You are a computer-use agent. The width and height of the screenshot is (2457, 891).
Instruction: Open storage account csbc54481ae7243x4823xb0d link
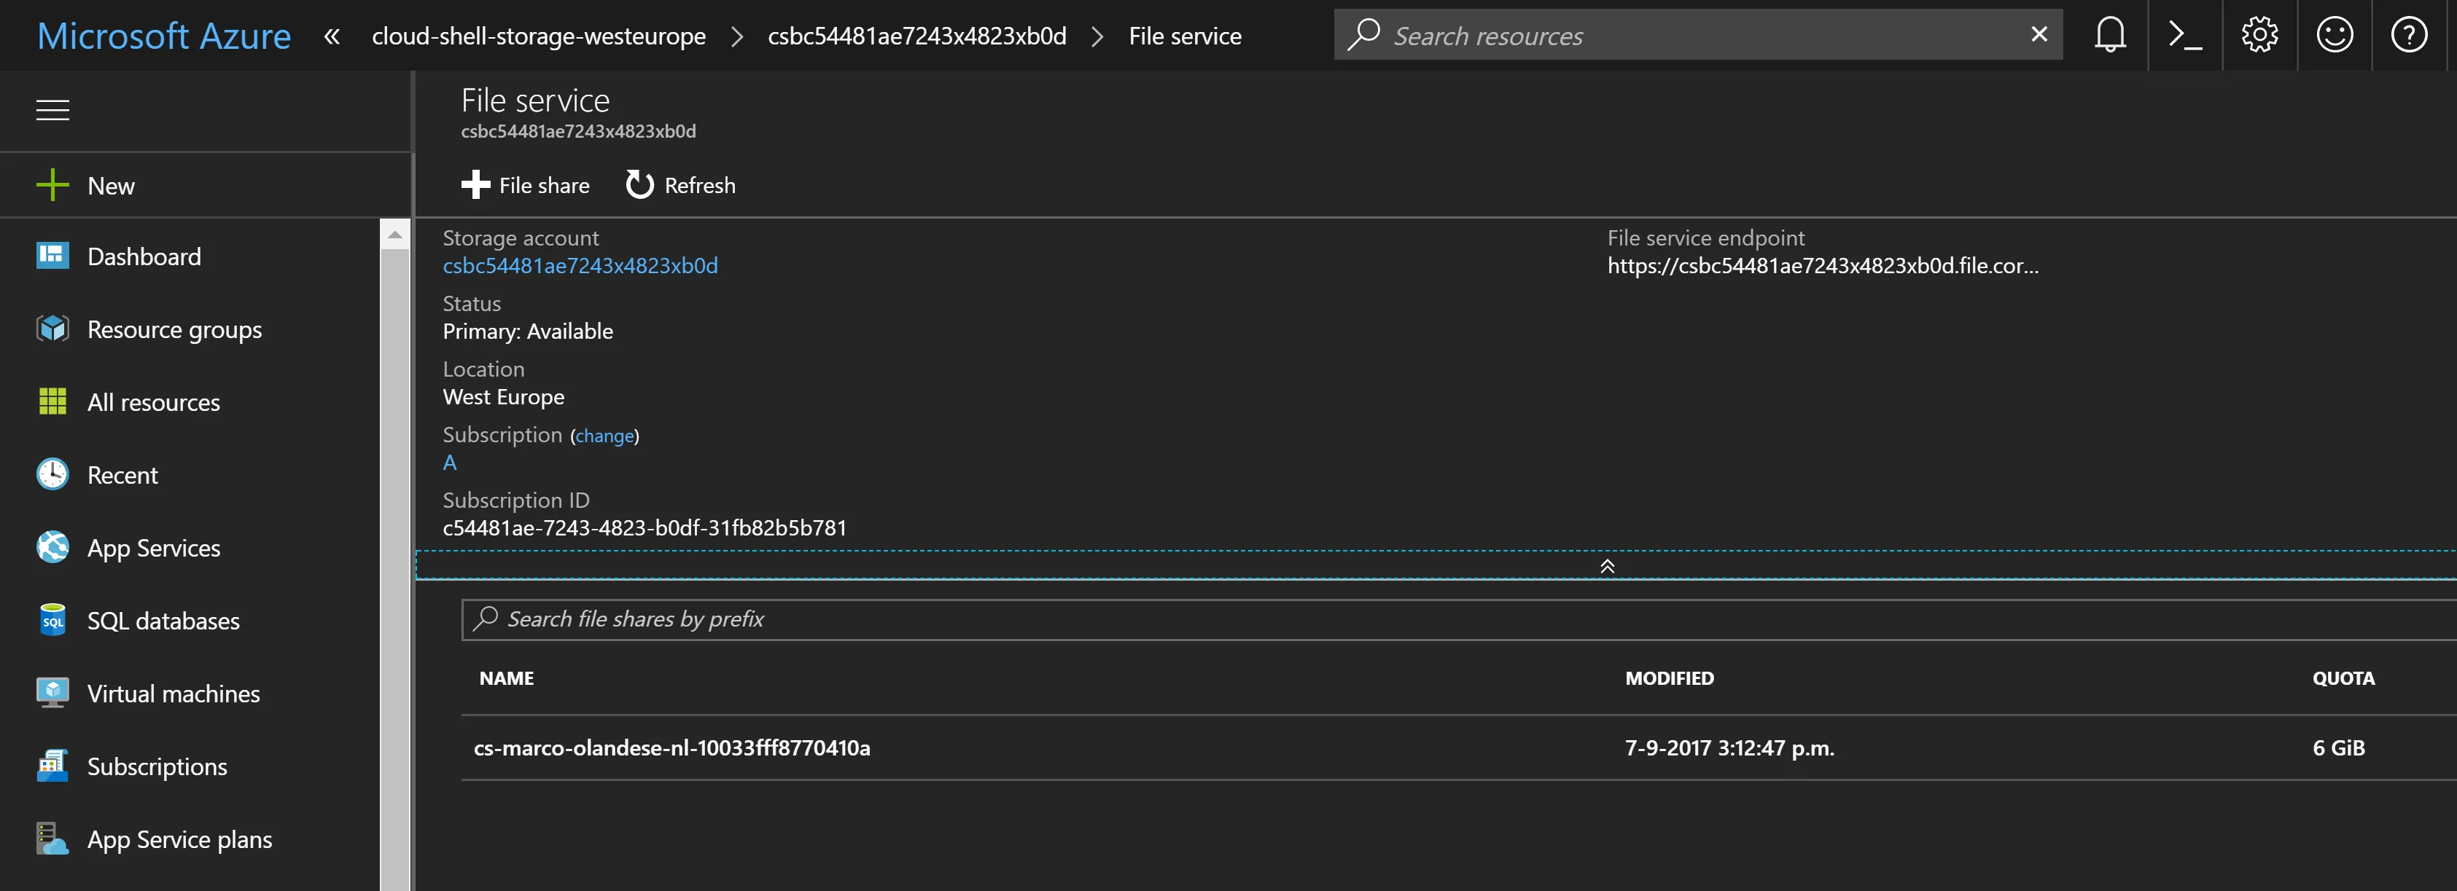pyautogui.click(x=580, y=266)
